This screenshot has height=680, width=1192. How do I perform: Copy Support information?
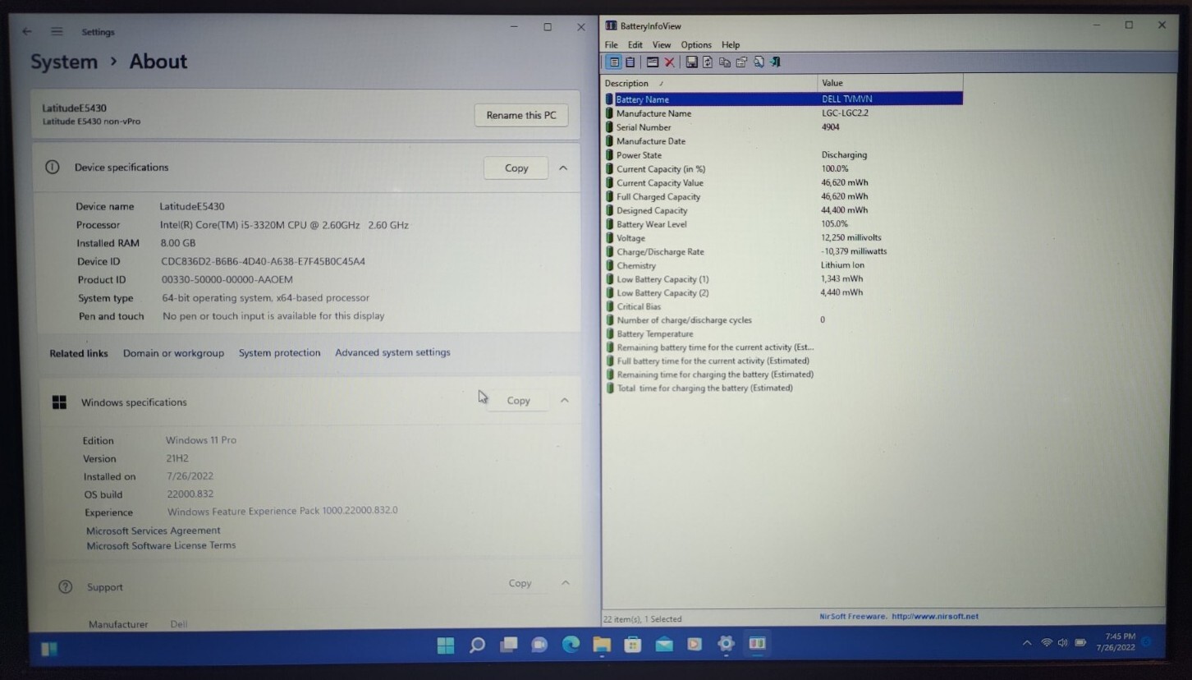[520, 583]
